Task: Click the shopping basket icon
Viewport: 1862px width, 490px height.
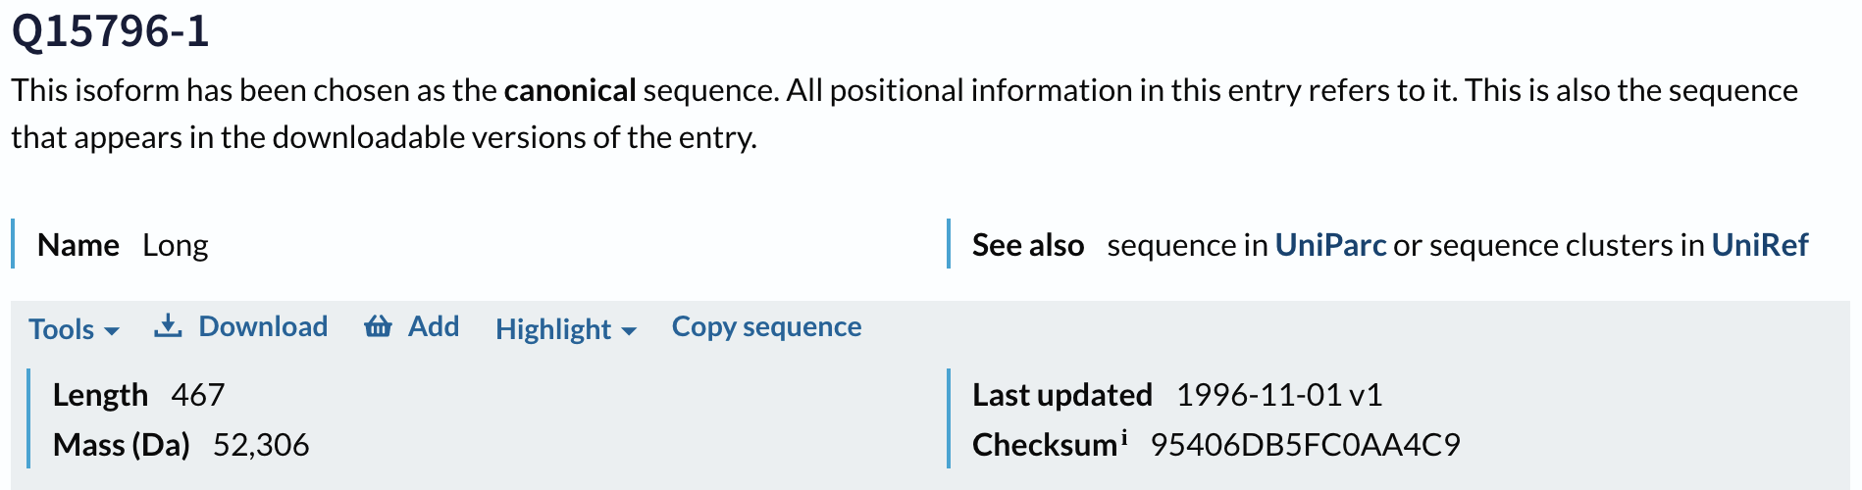Action: (x=378, y=326)
